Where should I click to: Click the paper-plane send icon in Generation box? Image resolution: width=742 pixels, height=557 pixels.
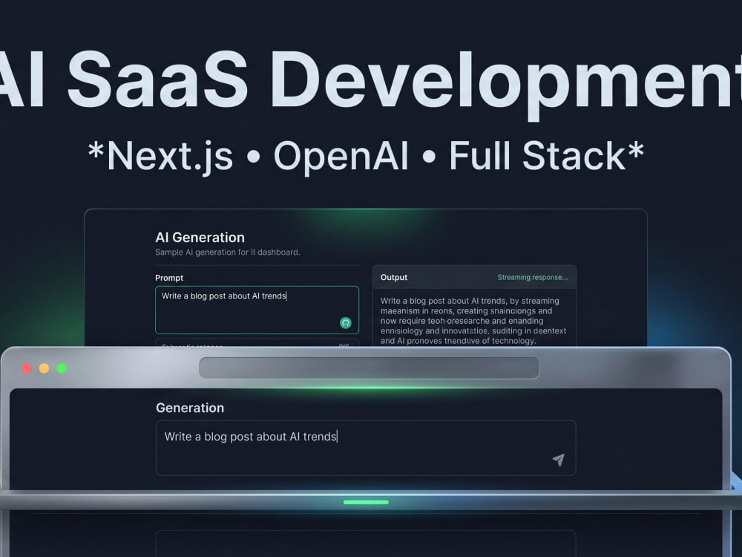click(559, 460)
